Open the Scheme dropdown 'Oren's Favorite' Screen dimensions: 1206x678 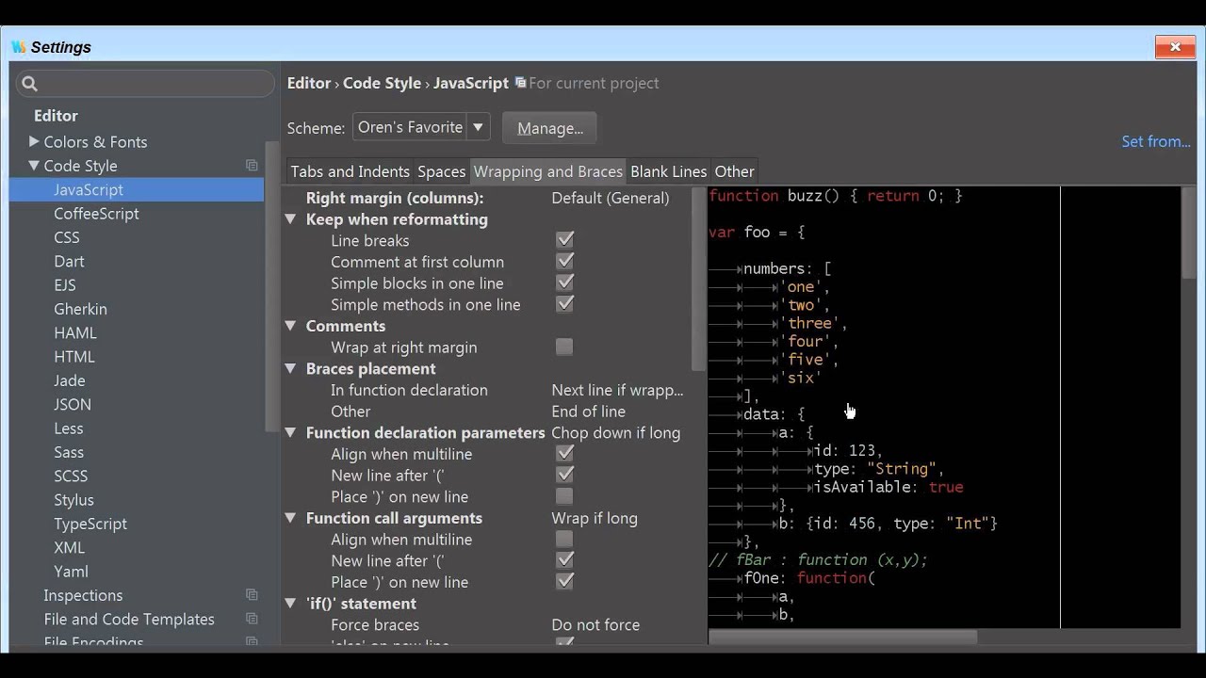(420, 127)
